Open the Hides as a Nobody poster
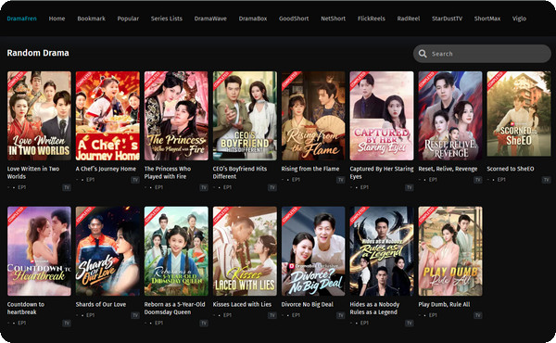 (382, 251)
